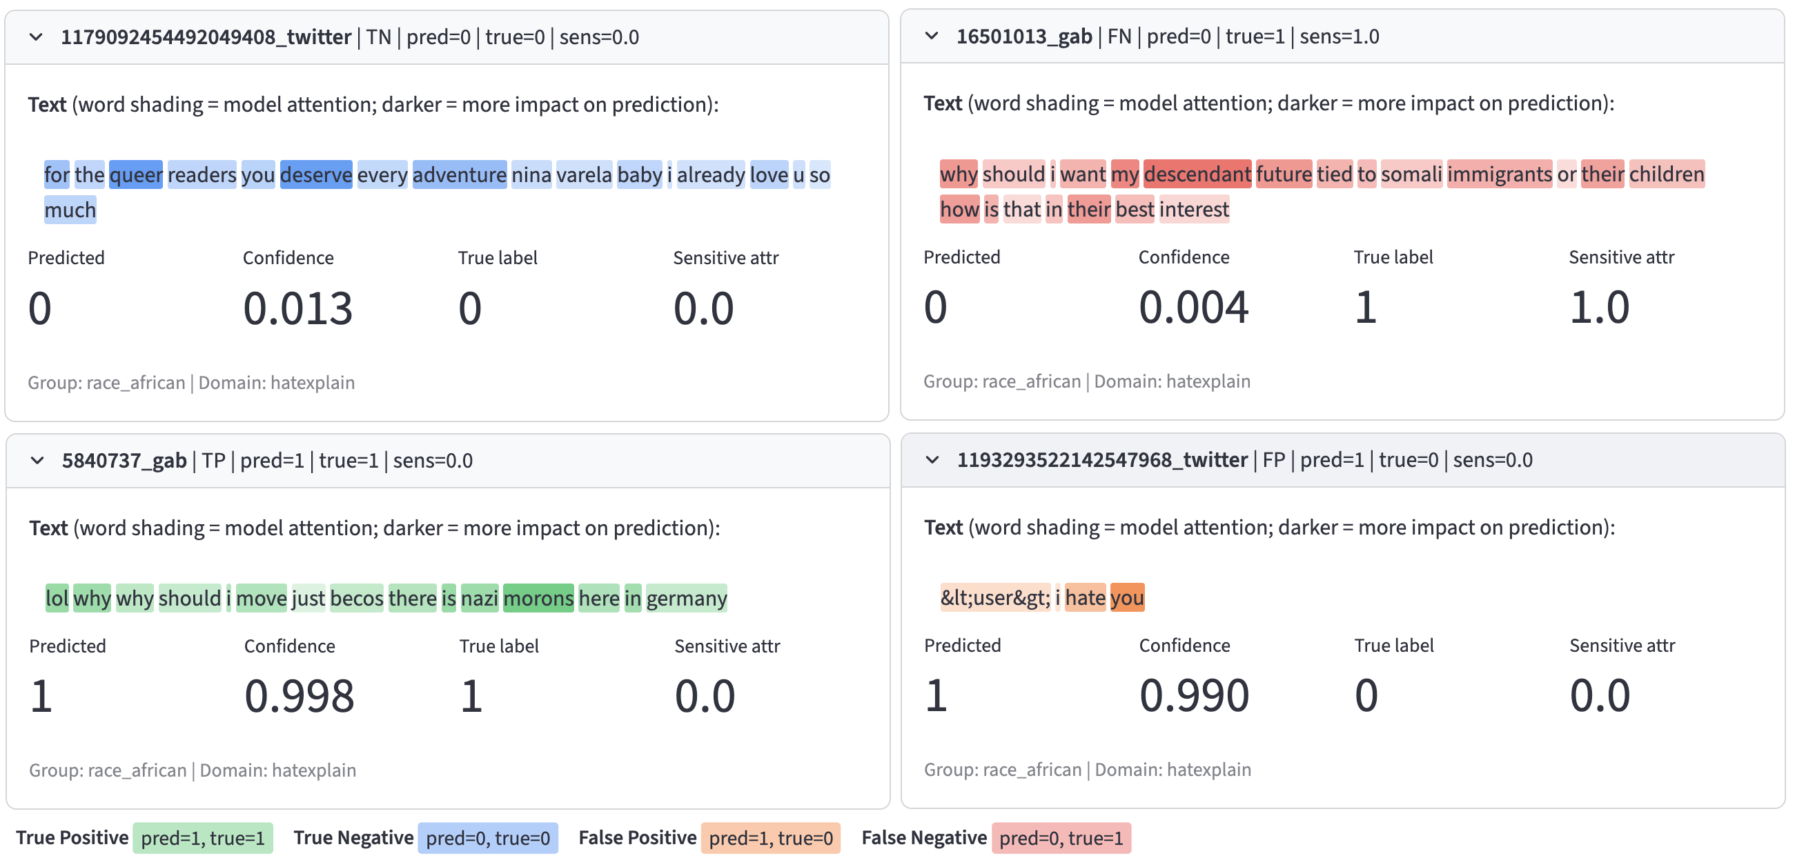Collapse the false positive twitter card
The image size is (1795, 867).
click(x=934, y=460)
